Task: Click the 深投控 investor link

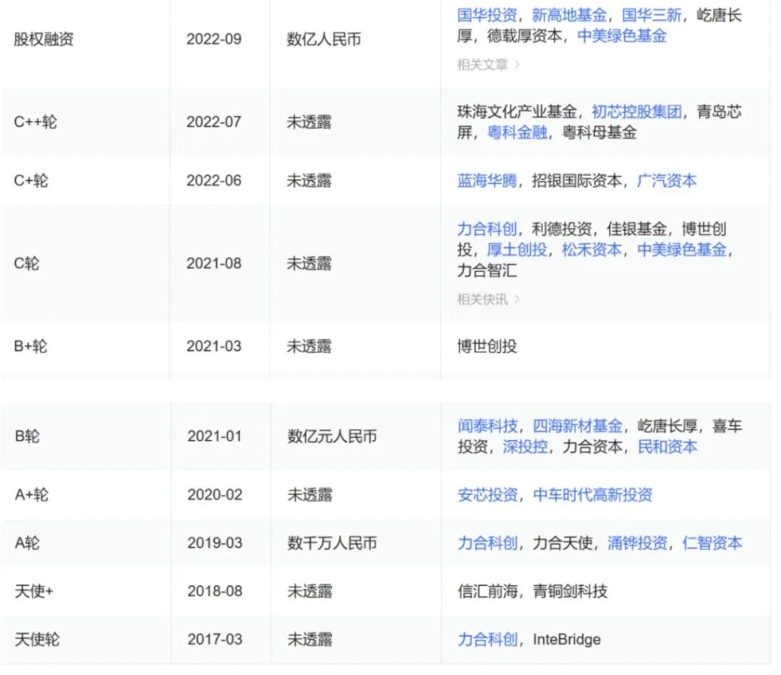Action: 525,447
